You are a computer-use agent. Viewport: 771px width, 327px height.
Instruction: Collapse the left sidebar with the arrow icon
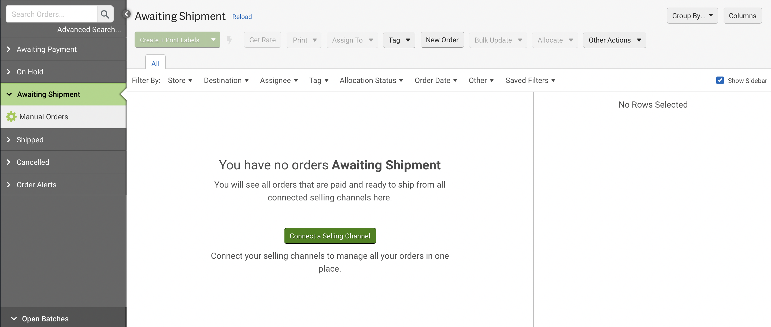(x=127, y=14)
